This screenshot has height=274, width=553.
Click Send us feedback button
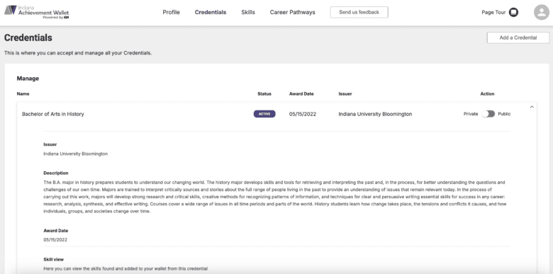click(x=359, y=12)
